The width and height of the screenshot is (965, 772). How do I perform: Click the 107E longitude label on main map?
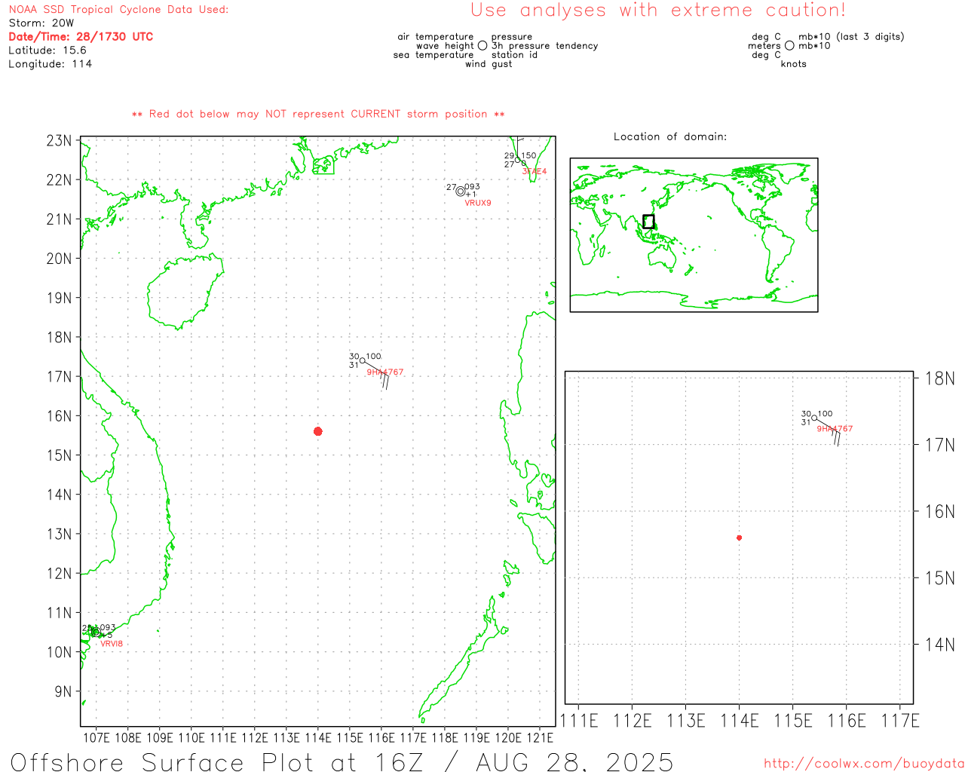point(96,738)
